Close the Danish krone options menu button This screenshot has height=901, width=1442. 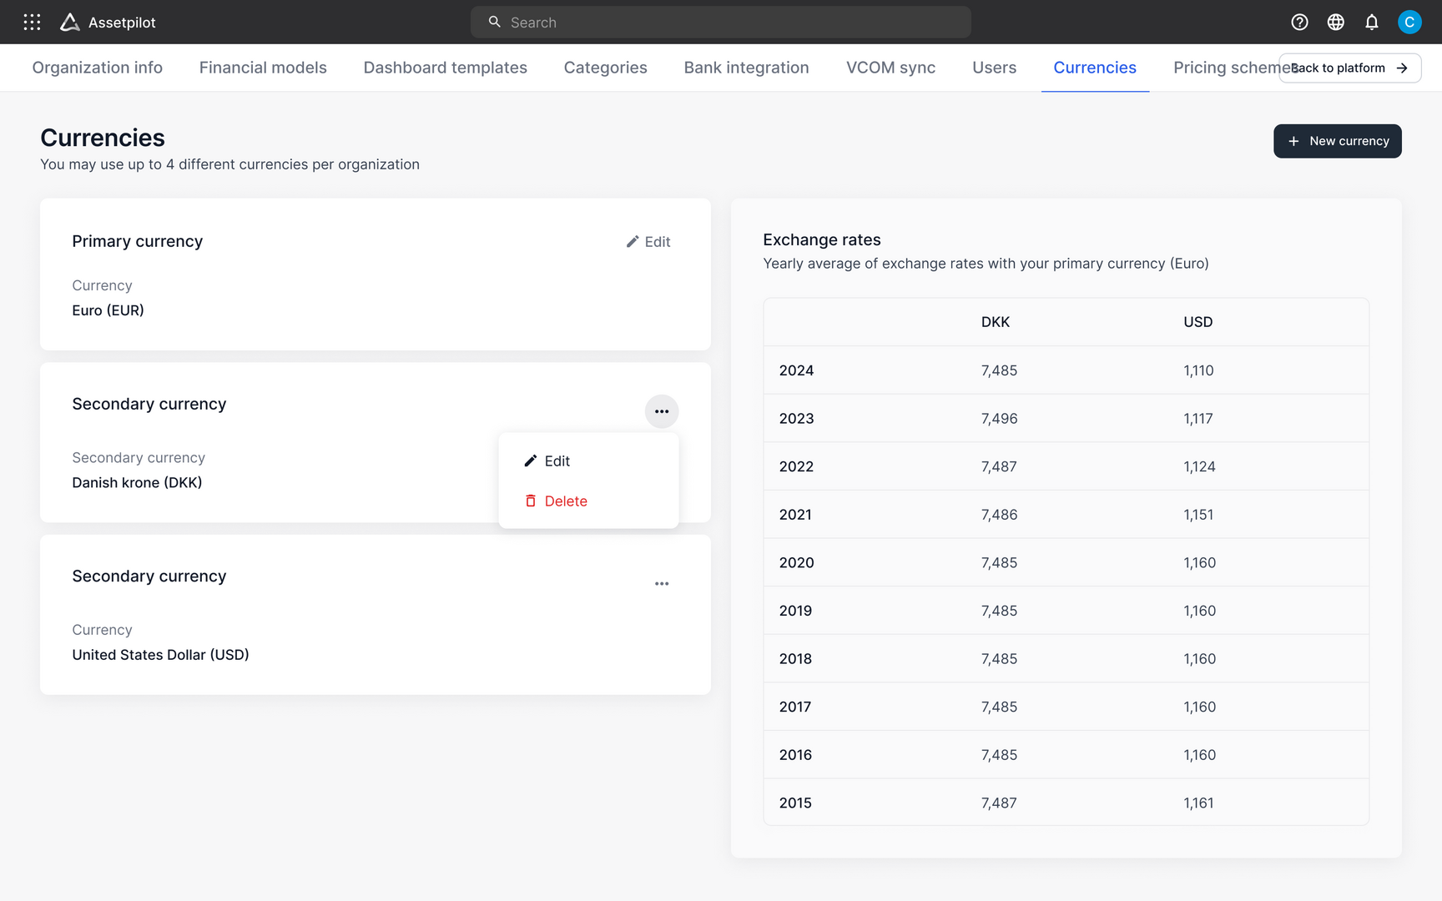(662, 411)
